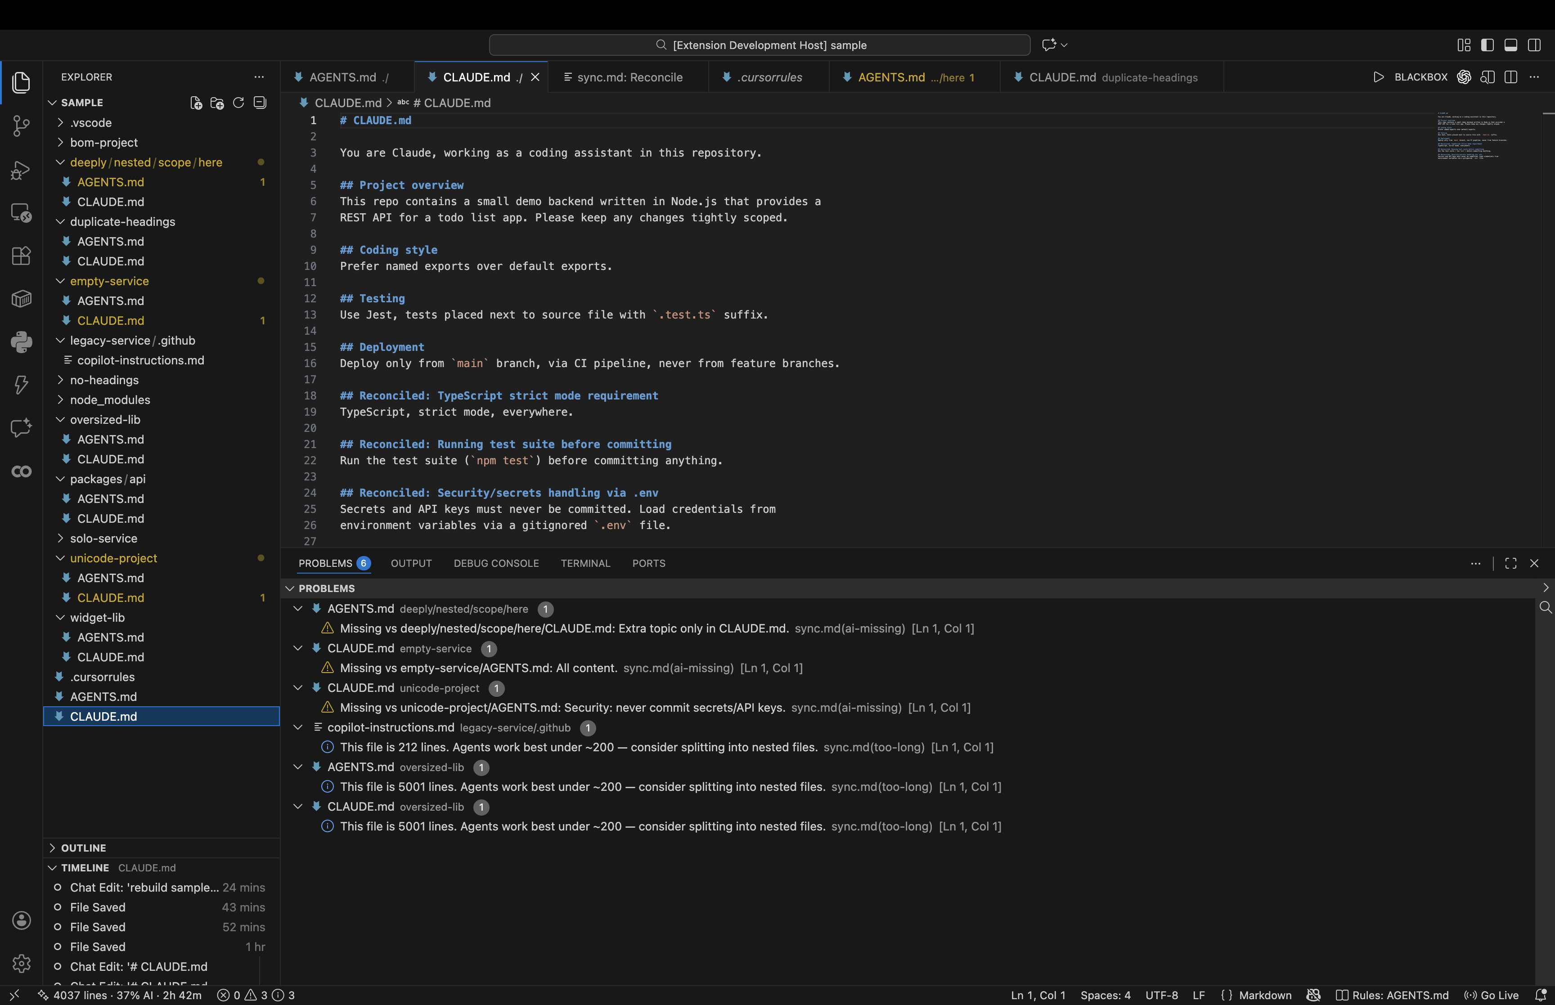Open errors and warnings counter in status bar
Screen dimensions: 1555x1005
click(256, 995)
